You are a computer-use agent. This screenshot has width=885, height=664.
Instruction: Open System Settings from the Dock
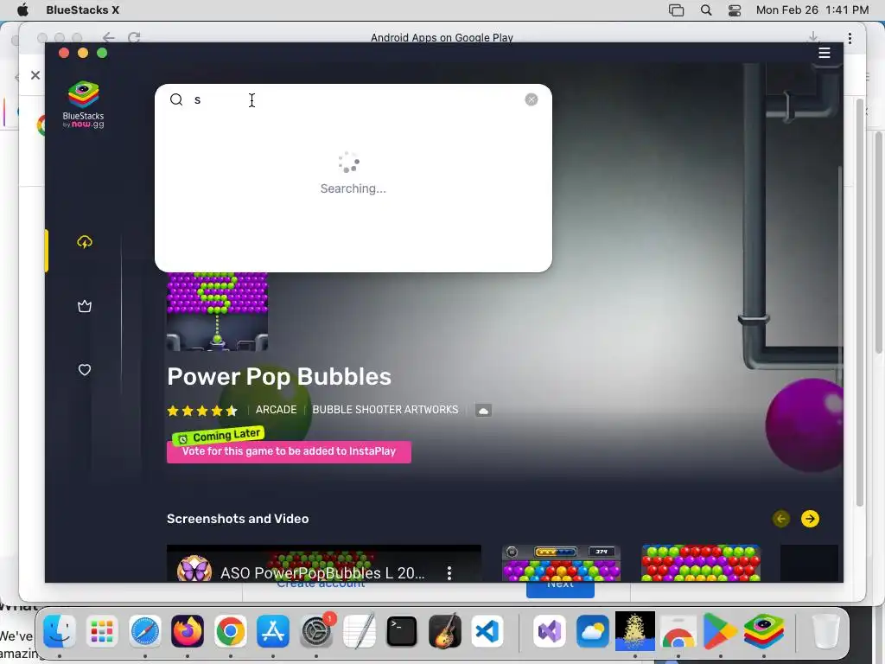point(316,631)
